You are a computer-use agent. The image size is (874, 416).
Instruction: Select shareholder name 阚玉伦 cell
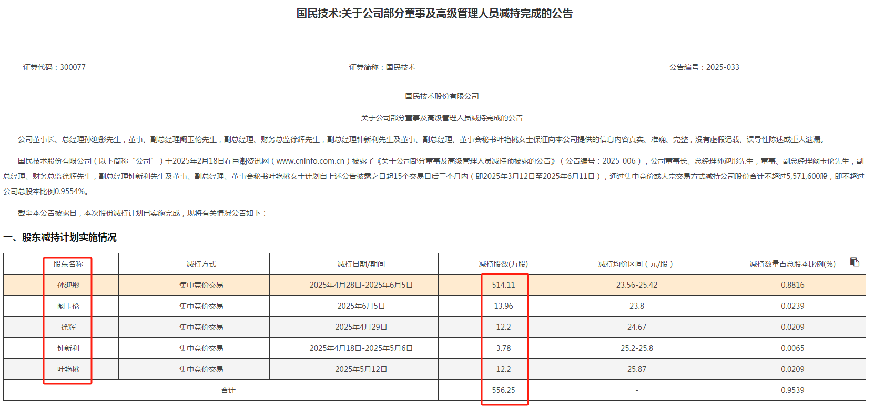[68, 306]
